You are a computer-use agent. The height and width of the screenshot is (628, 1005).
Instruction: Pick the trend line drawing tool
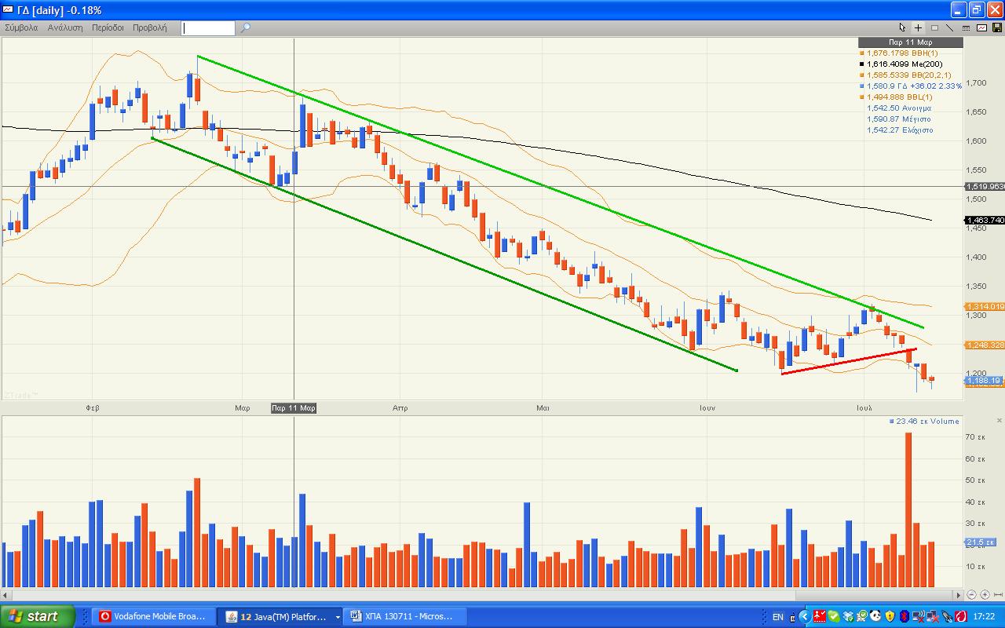[x=950, y=27]
